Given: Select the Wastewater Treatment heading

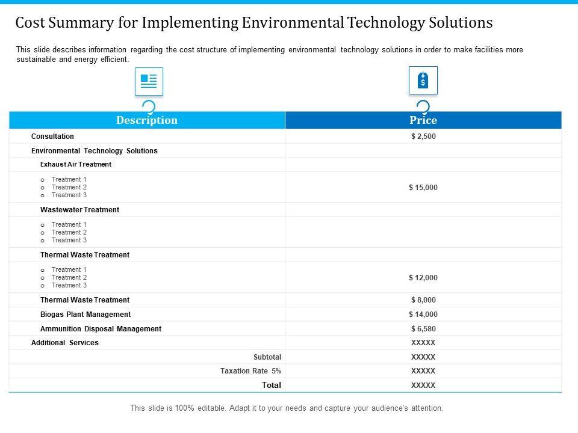Looking at the screenshot, I should point(79,210).
